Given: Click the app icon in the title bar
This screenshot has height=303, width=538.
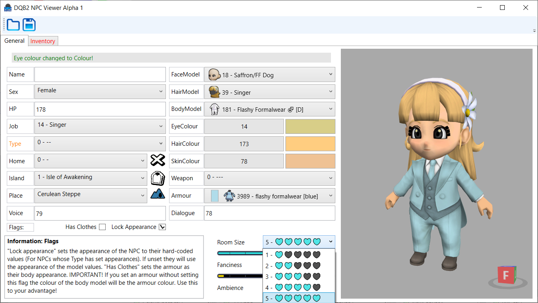Looking at the screenshot, I should click(8, 8).
